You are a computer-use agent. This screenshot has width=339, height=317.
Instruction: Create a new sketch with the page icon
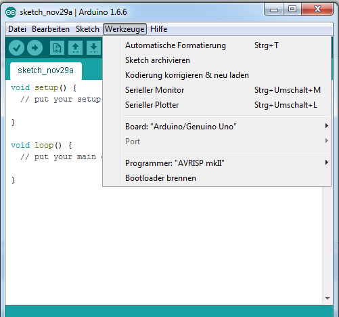coord(57,47)
